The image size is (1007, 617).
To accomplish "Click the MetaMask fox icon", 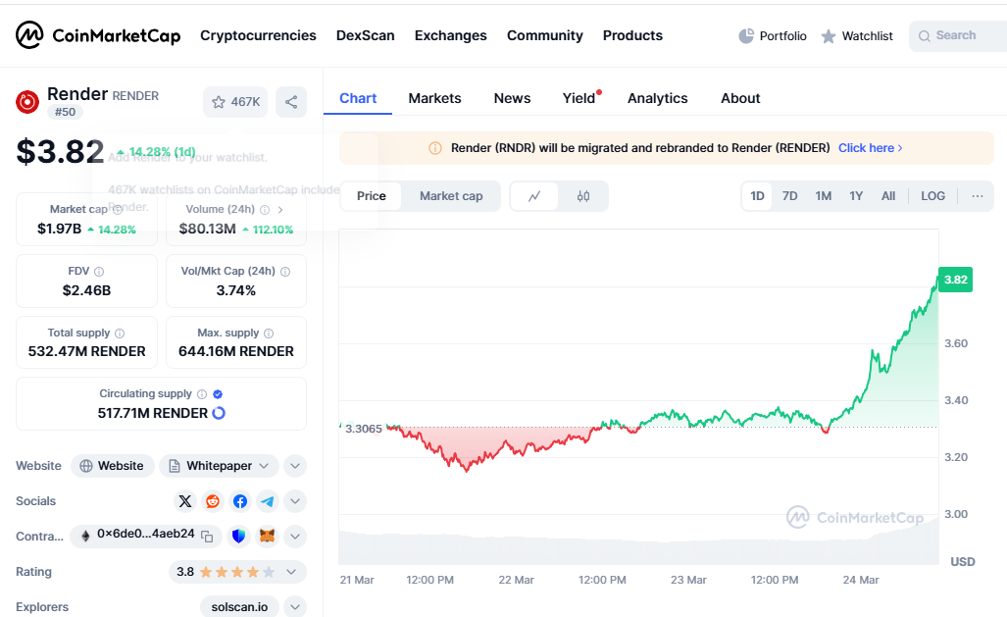I will pyautogui.click(x=267, y=537).
